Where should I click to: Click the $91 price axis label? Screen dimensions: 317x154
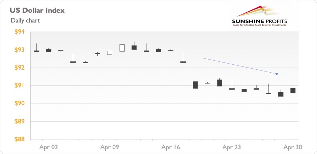(x=19, y=85)
